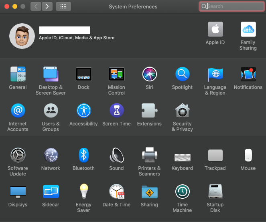This screenshot has height=222, width=266.
Task: Click the Search field
Action: coord(232,6)
